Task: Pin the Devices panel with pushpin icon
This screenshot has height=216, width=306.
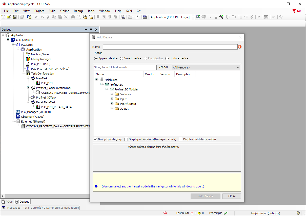Action: coord(91,30)
